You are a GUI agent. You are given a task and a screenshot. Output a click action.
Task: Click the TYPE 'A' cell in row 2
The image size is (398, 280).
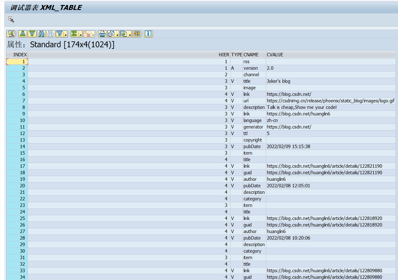(x=237, y=68)
